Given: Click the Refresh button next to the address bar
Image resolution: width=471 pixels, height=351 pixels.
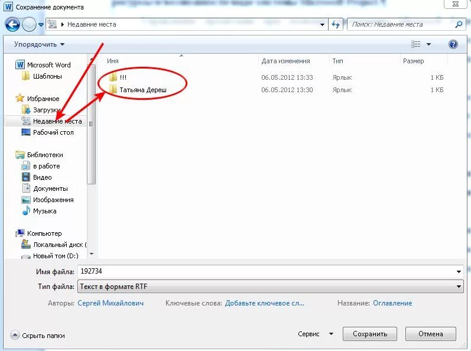Looking at the screenshot, I should coord(336,25).
